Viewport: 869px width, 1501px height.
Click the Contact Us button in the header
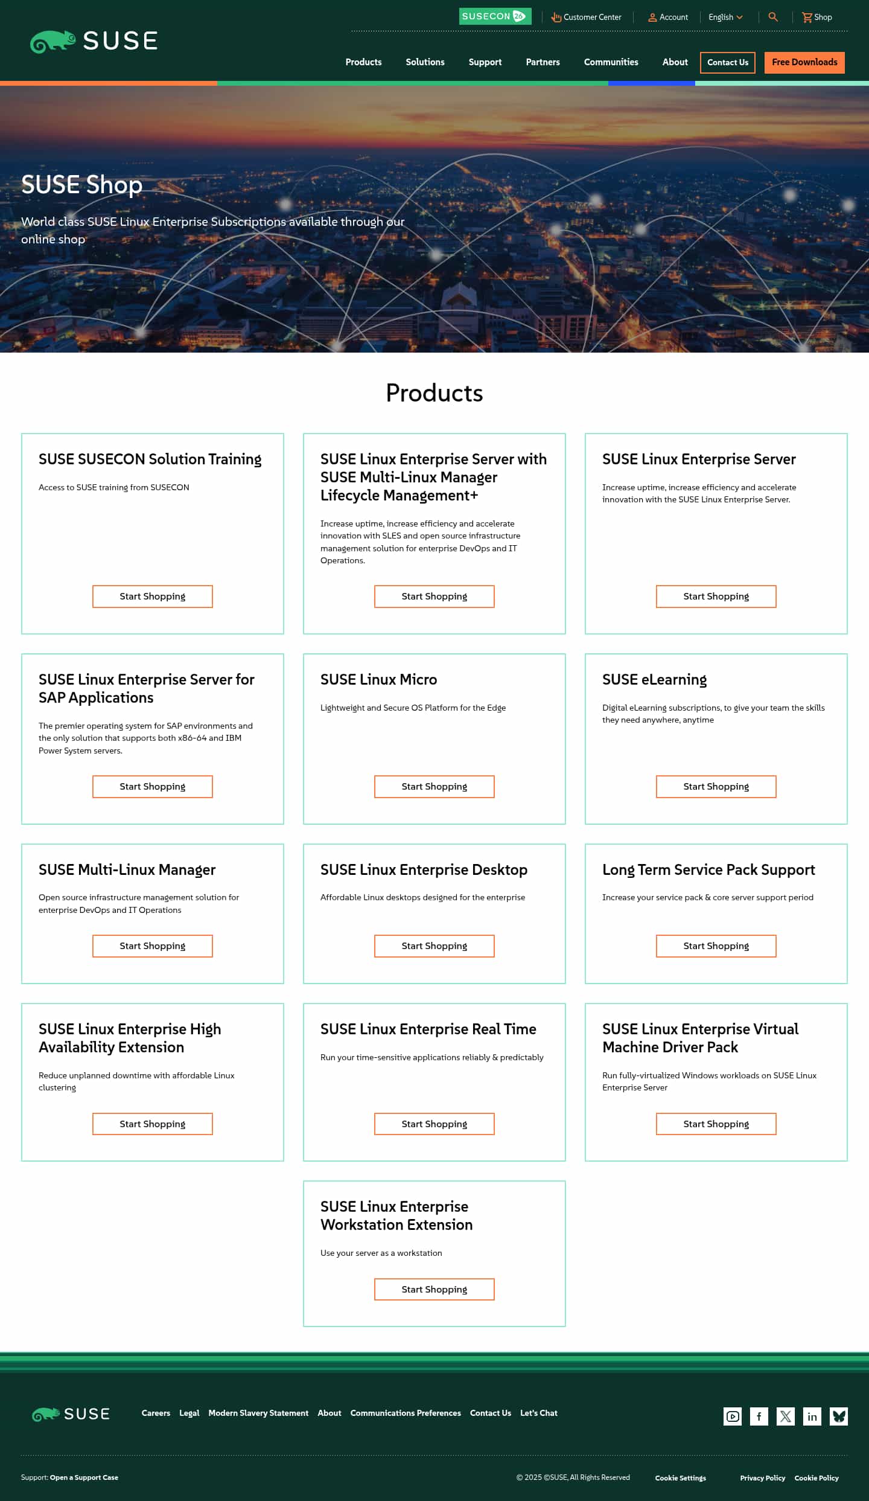(x=727, y=63)
